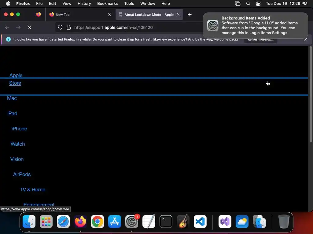Open System Settings in the Dock
The width and height of the screenshot is (313, 234).
(131, 221)
